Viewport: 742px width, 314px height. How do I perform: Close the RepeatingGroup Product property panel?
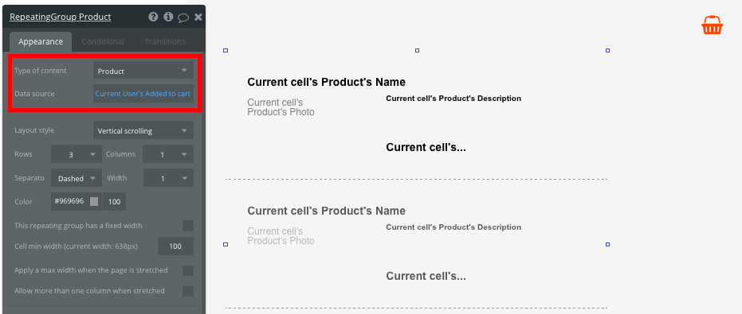pos(198,17)
